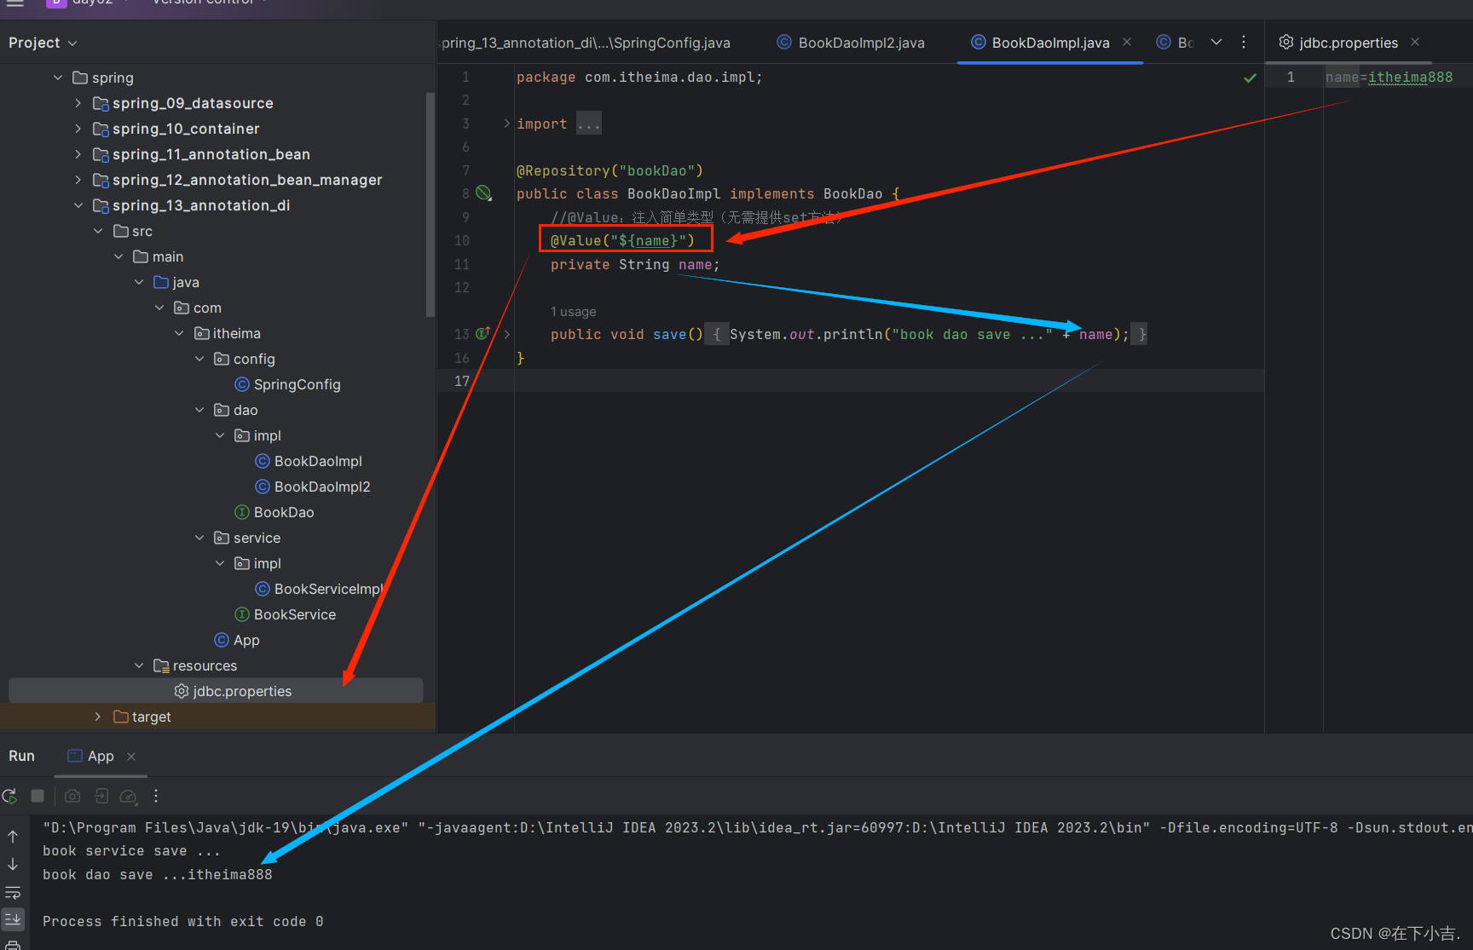Unfold the save method body
Viewport: 1473px width, 950px height.
coord(507,334)
